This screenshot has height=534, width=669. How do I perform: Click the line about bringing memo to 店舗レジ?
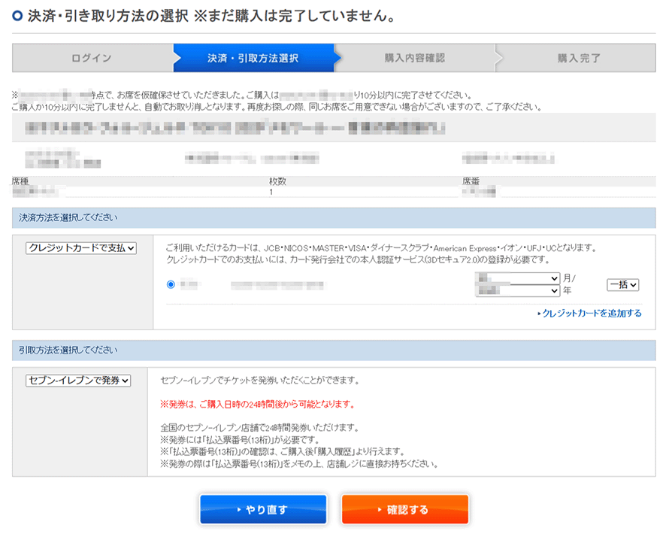(x=299, y=463)
